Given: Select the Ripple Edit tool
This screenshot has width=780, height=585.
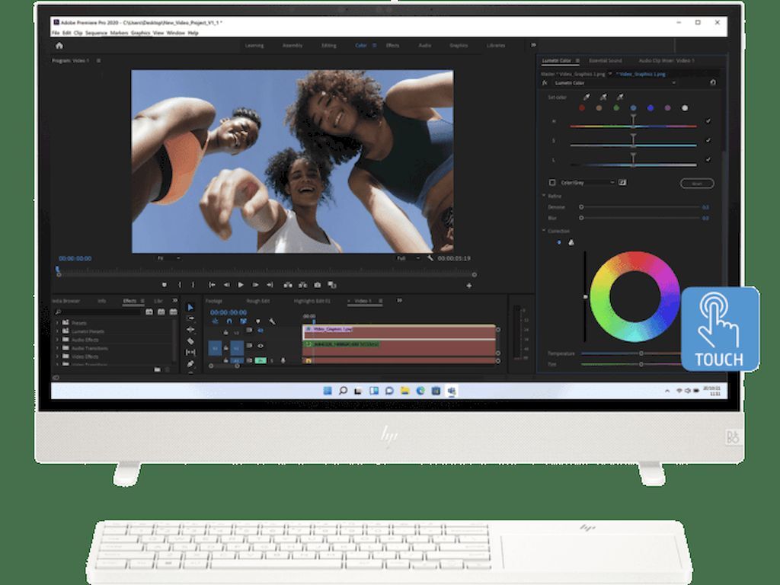Looking at the screenshot, I should point(190,329).
